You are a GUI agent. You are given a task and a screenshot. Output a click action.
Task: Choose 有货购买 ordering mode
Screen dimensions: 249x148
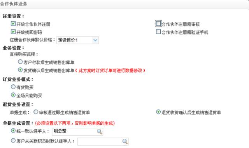[x=13, y=87]
